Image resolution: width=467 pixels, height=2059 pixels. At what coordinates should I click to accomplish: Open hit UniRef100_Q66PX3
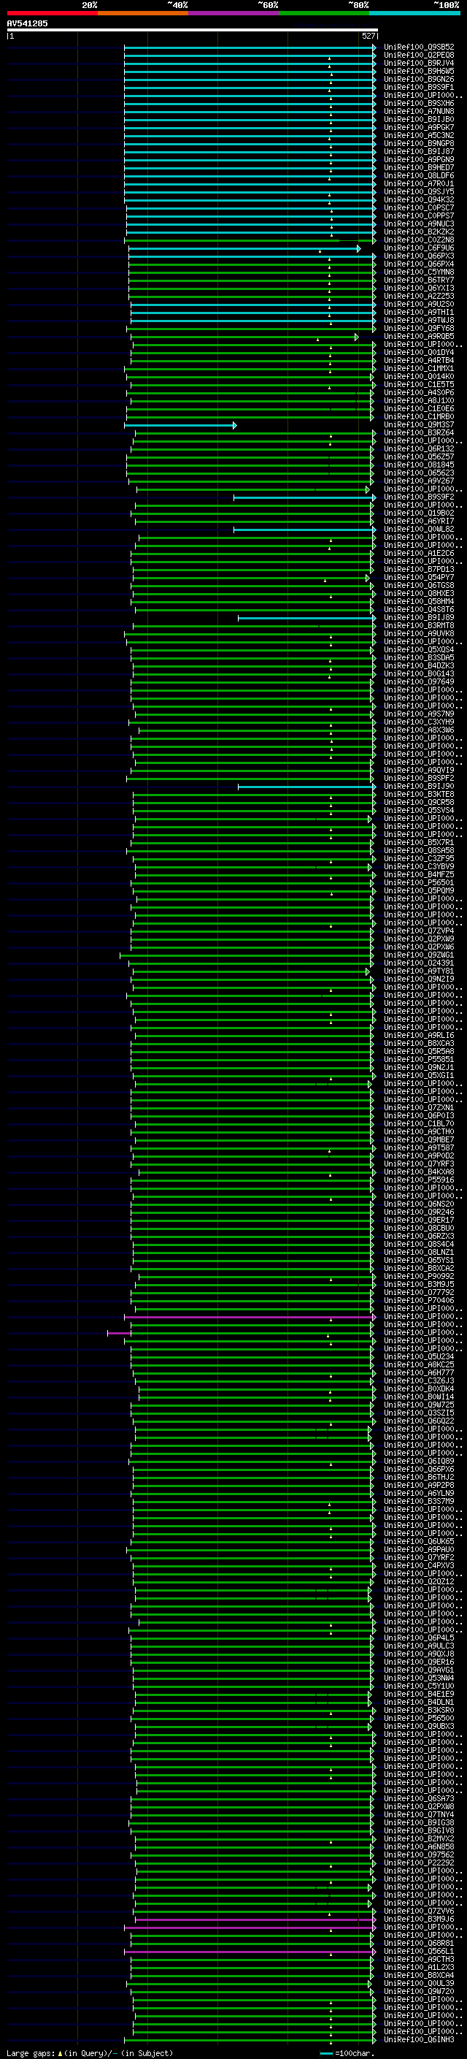click(419, 256)
